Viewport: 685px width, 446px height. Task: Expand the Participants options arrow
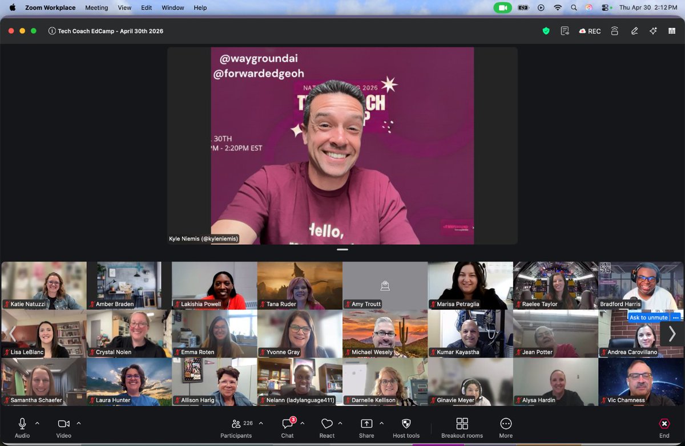[x=261, y=423]
